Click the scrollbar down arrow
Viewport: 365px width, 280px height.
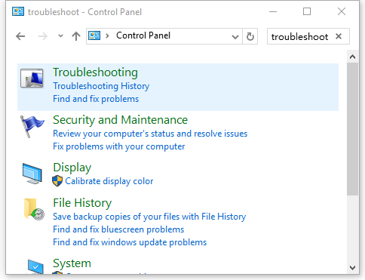tap(352, 267)
